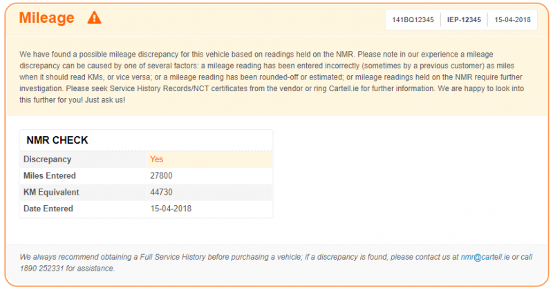Click the mileage discrepancy explanation paragraph
553x290 pixels.
[x=272, y=77]
